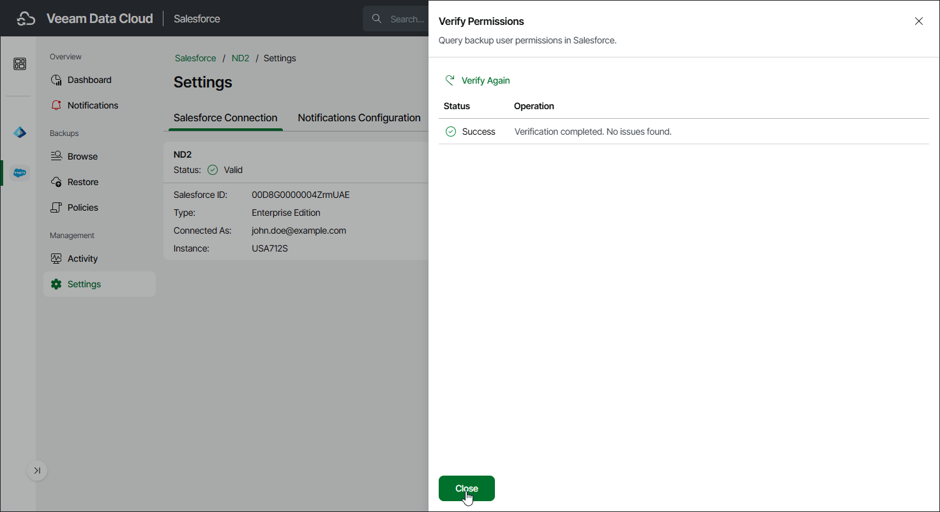Image resolution: width=940 pixels, height=512 pixels.
Task: Click the Salesforce label in top bar
Action: click(x=197, y=19)
